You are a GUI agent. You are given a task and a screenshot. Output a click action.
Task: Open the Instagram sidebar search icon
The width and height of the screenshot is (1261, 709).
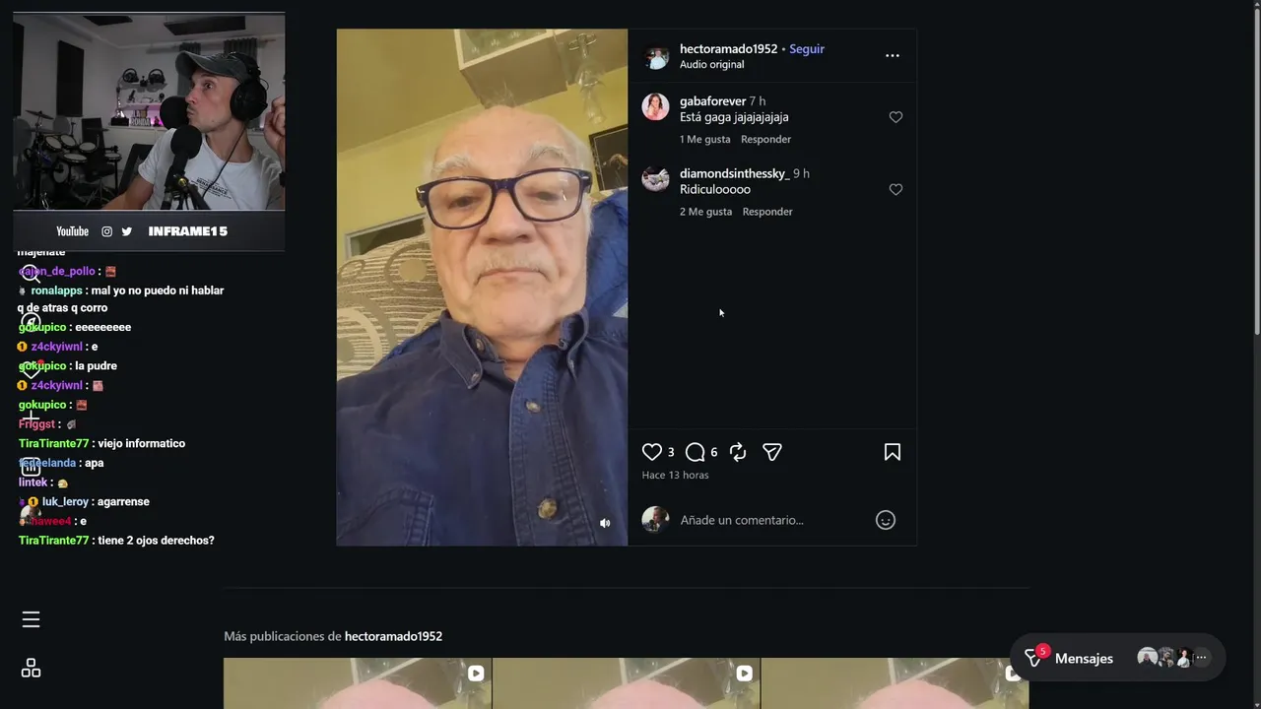pyautogui.click(x=32, y=274)
